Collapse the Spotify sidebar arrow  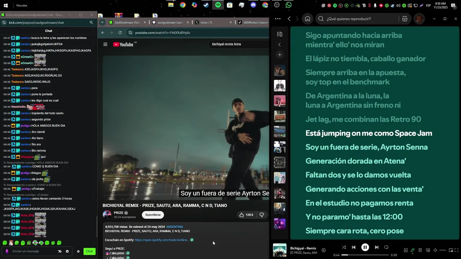[279, 45]
